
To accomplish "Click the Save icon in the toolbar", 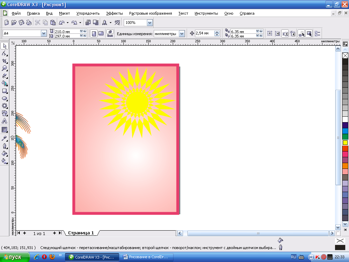I will point(21,23).
